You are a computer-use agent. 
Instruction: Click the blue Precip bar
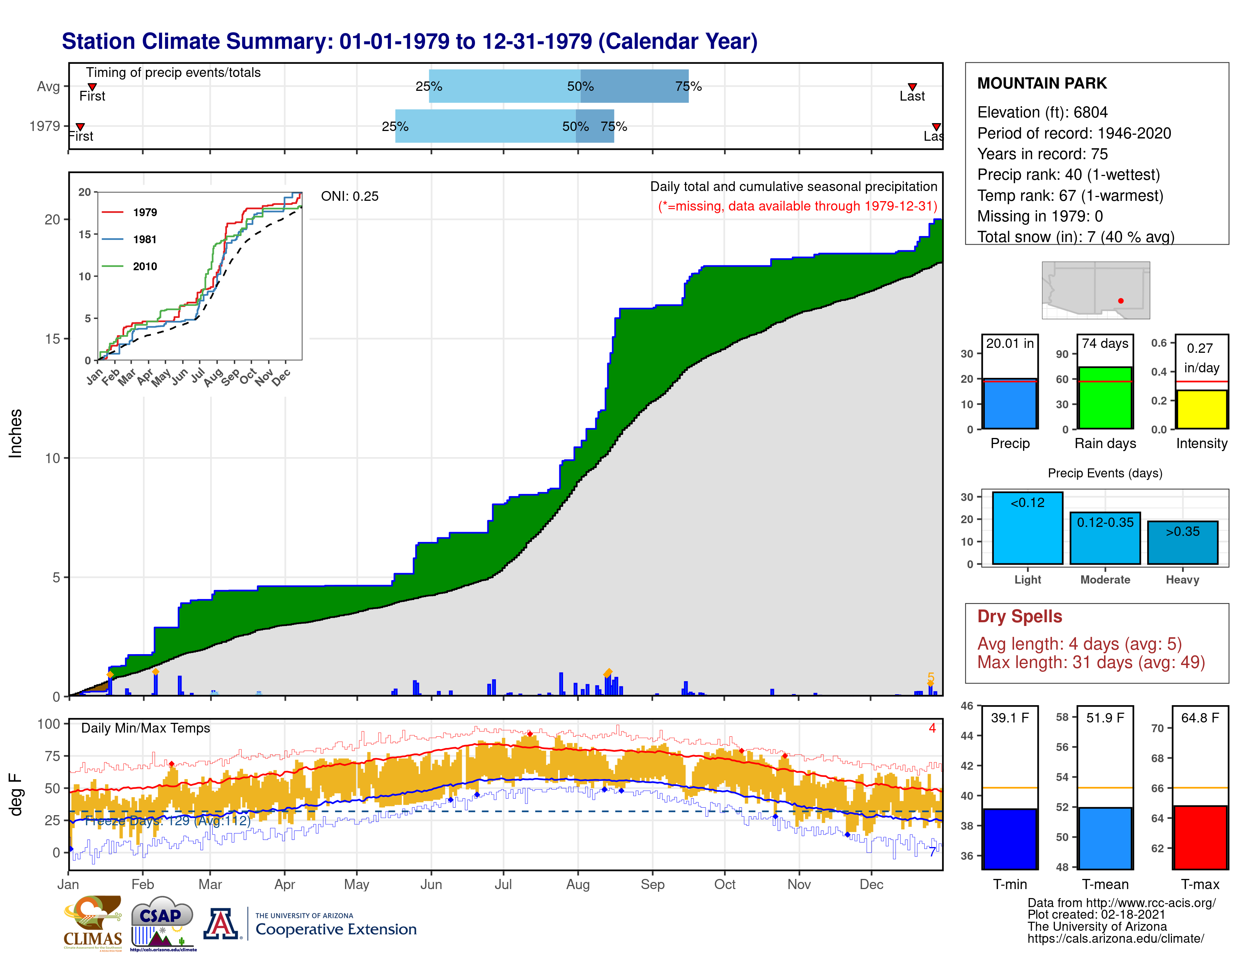[x=1010, y=404]
